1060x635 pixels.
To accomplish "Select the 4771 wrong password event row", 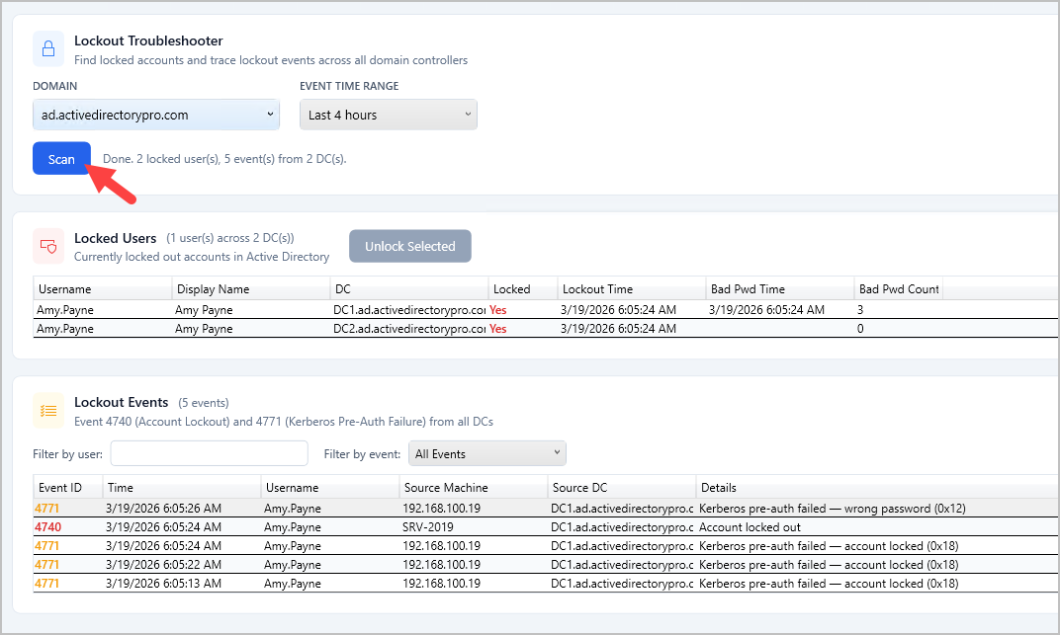I will pos(297,509).
